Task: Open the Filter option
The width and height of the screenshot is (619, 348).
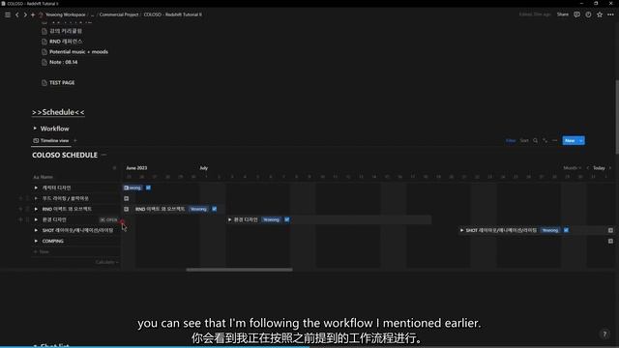Action: pyautogui.click(x=511, y=140)
